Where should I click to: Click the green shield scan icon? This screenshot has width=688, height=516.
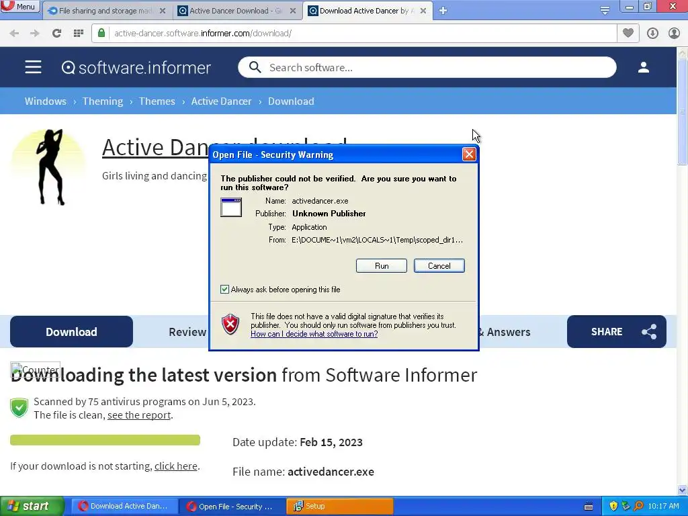19,408
